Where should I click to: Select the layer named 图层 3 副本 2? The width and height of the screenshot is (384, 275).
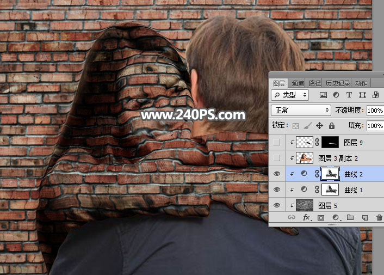tap(338, 158)
